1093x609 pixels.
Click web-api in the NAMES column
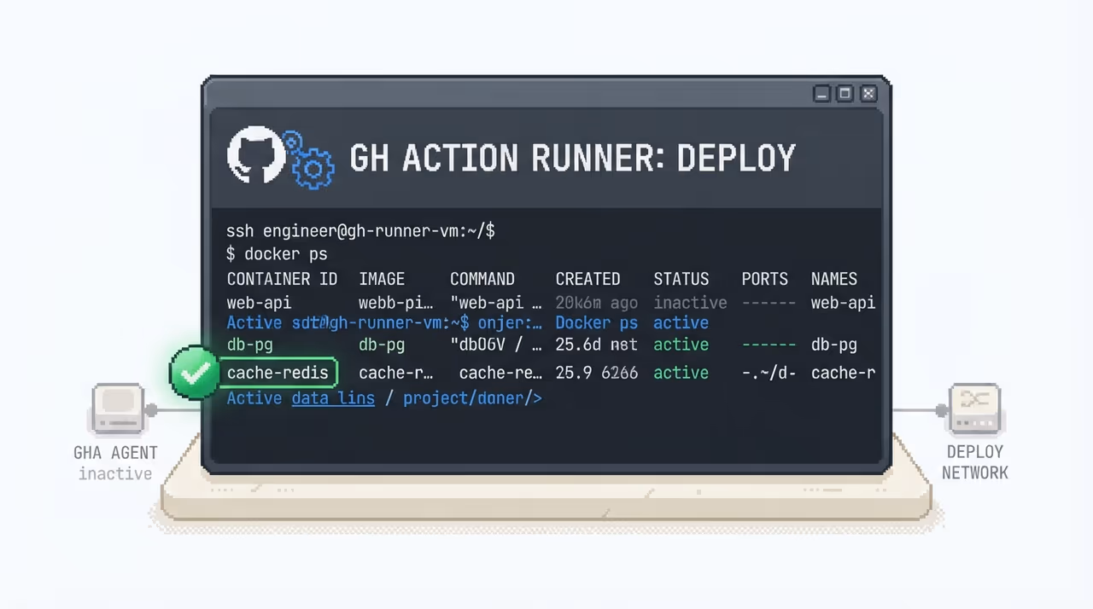(843, 303)
